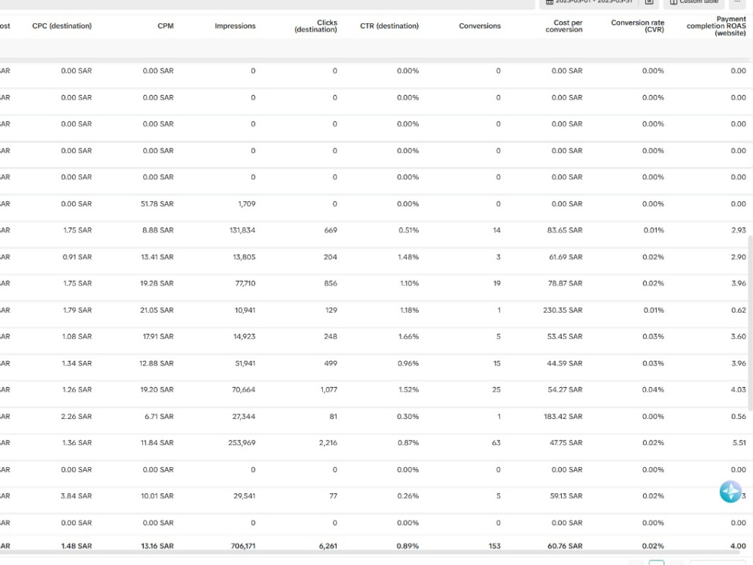753x565 pixels.
Task: Select the 3.84 SAR CPC cell
Action: pos(76,496)
